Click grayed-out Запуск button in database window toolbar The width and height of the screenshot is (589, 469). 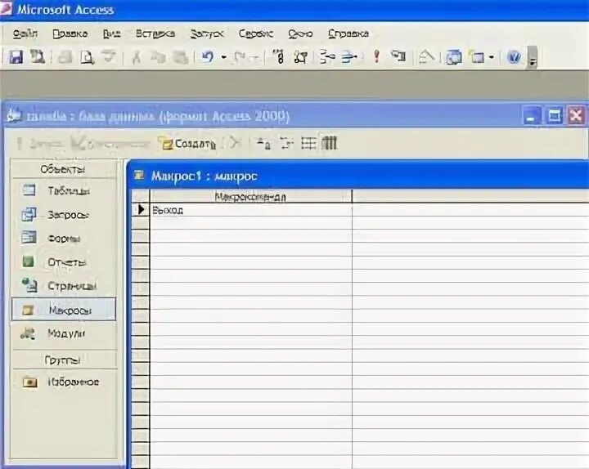click(x=42, y=144)
